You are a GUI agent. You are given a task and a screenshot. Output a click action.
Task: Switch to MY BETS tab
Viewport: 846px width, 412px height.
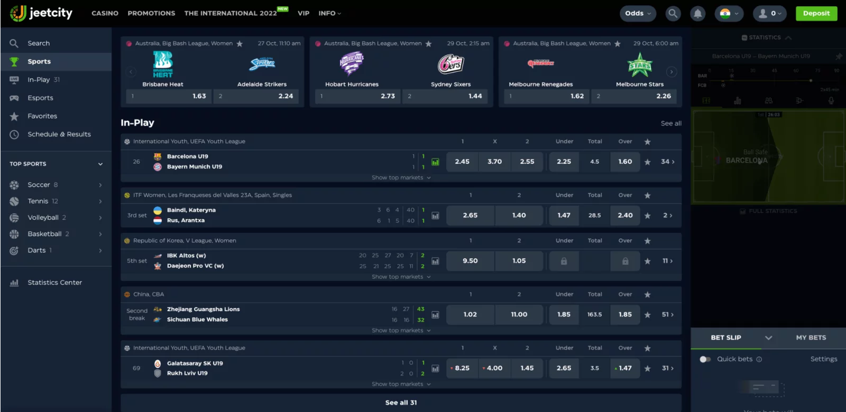pyautogui.click(x=811, y=338)
